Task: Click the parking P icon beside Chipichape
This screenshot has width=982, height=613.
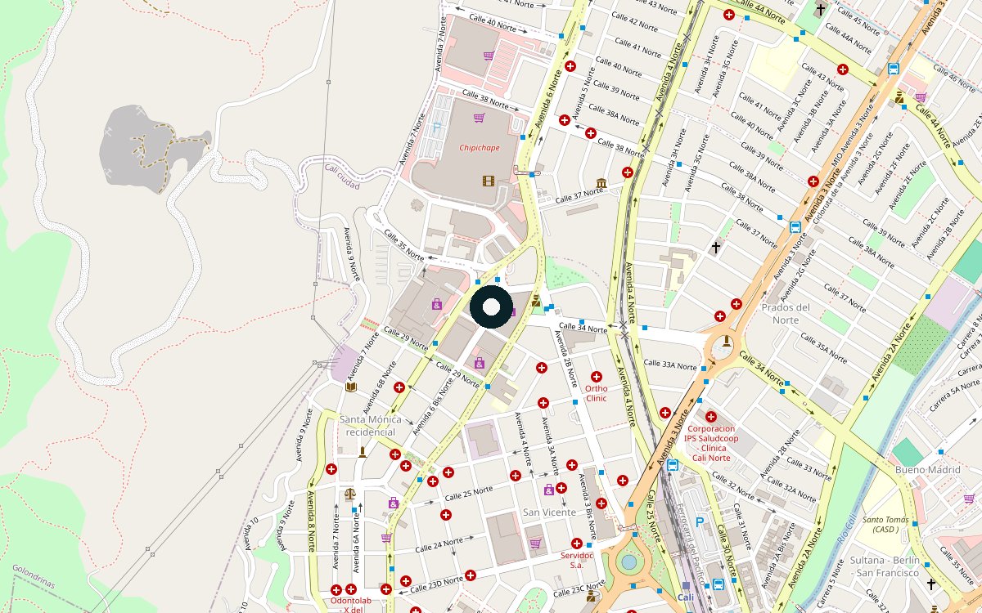Action: point(436,128)
